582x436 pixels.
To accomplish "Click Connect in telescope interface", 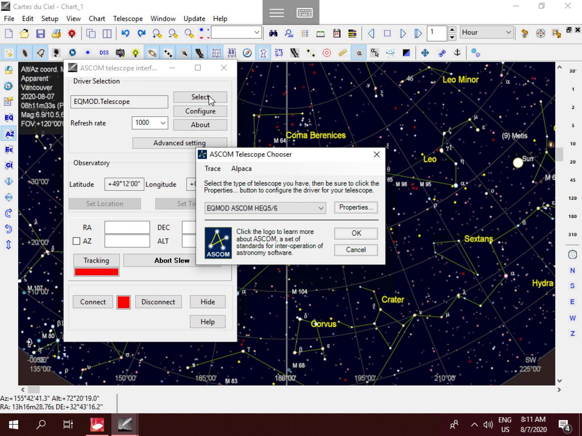I will click(93, 302).
